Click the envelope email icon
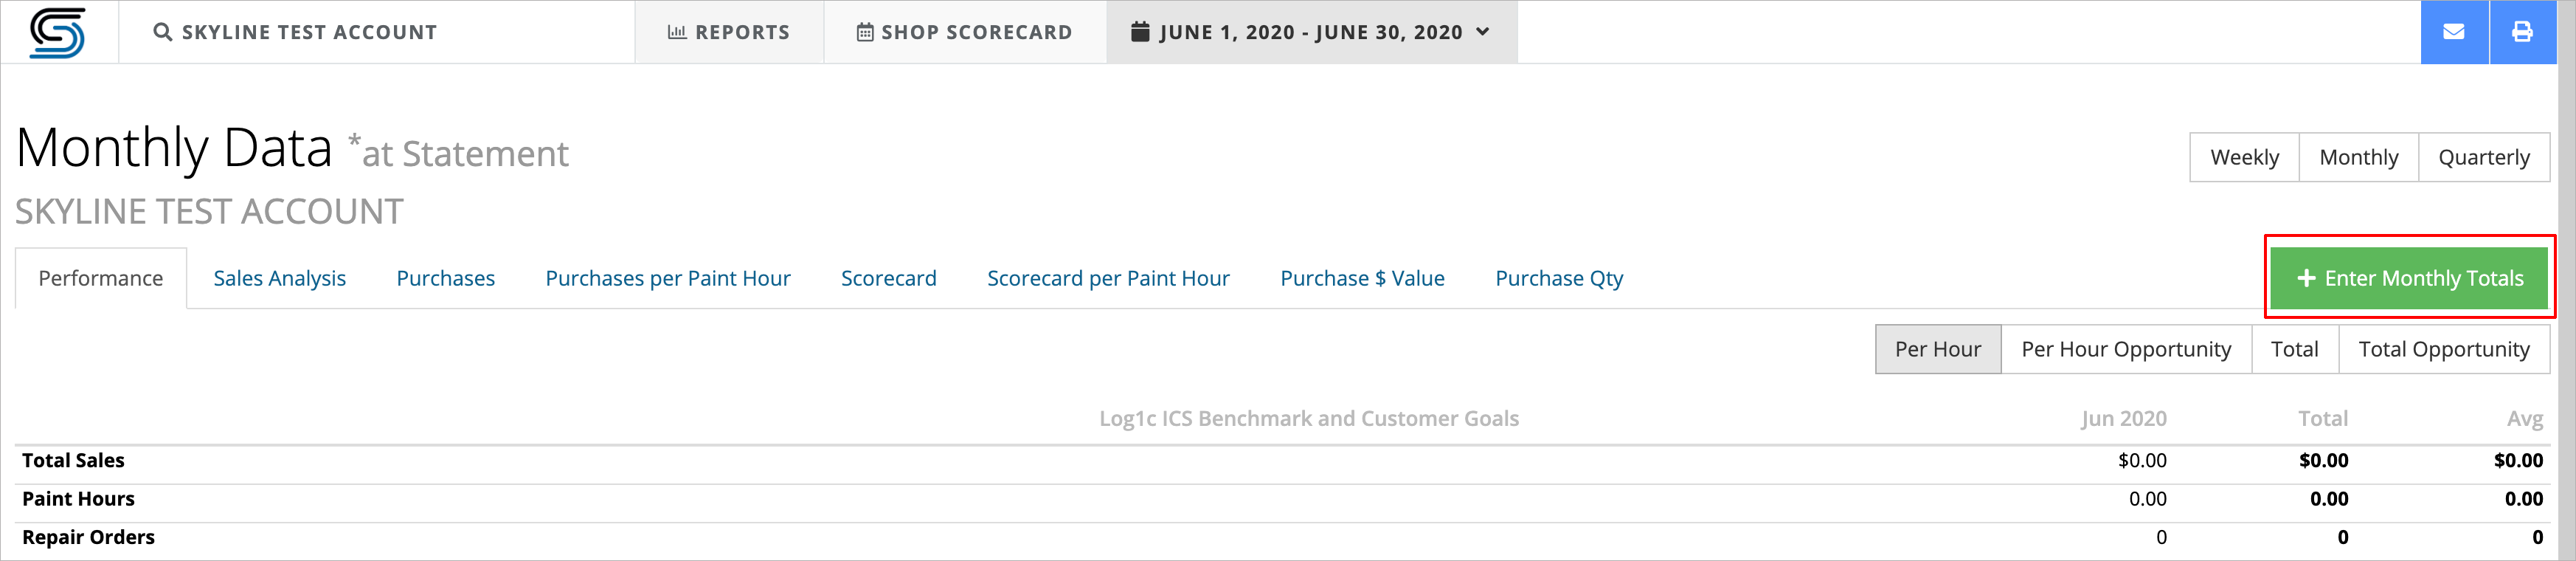This screenshot has width=2576, height=561. click(x=2454, y=31)
